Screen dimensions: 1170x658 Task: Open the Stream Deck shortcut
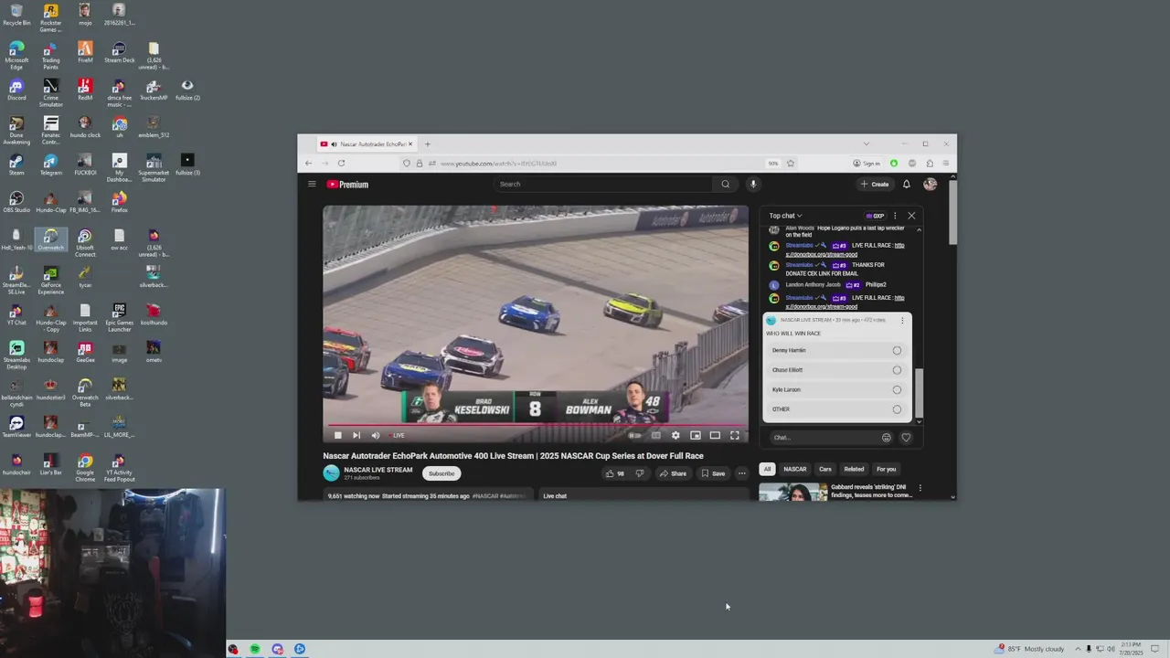(119, 52)
